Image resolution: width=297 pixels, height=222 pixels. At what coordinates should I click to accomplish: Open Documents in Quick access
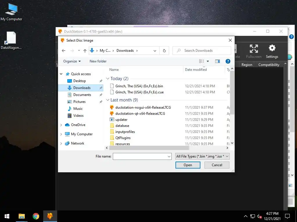tap(82, 95)
